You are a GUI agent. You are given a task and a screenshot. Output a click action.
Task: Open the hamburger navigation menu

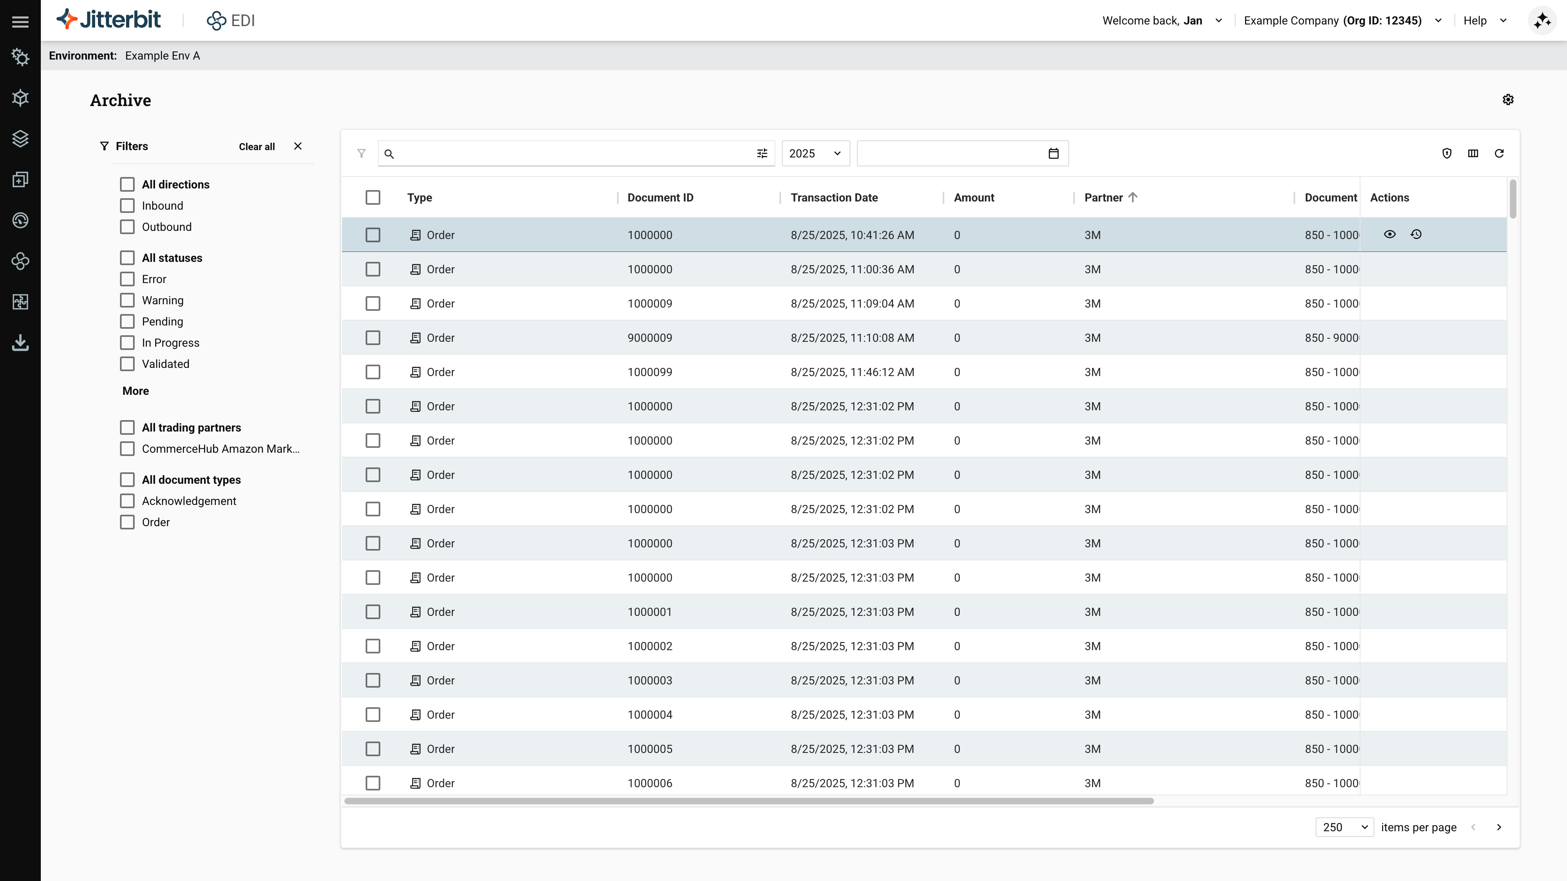pyautogui.click(x=20, y=22)
